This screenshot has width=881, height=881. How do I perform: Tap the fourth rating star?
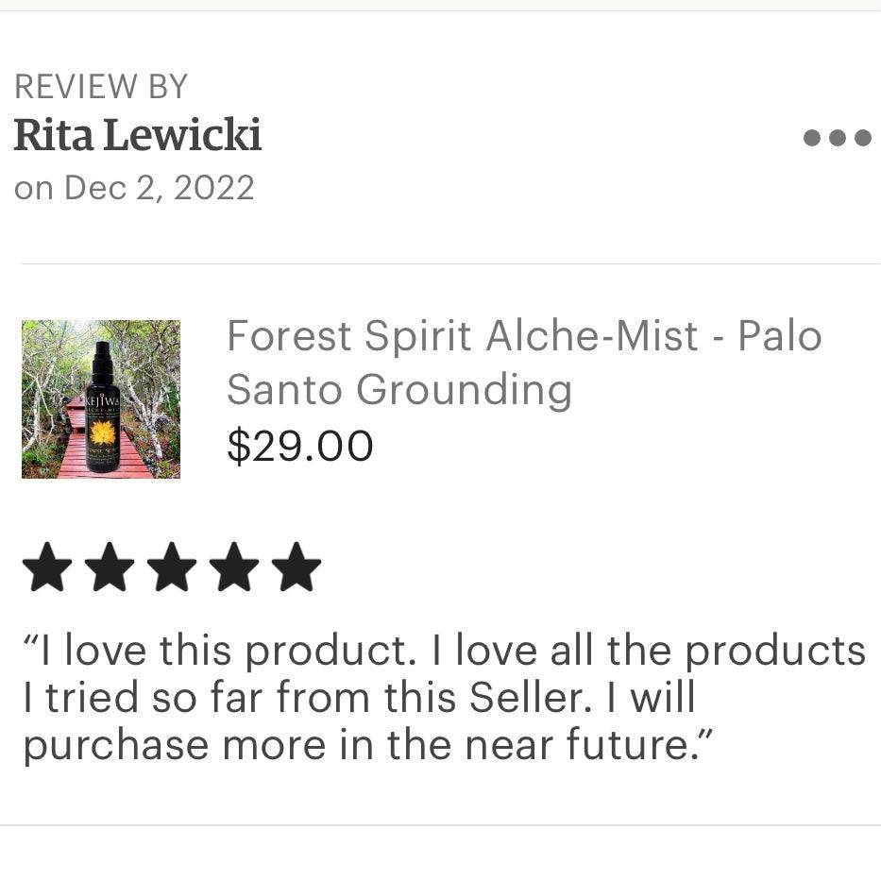(234, 567)
